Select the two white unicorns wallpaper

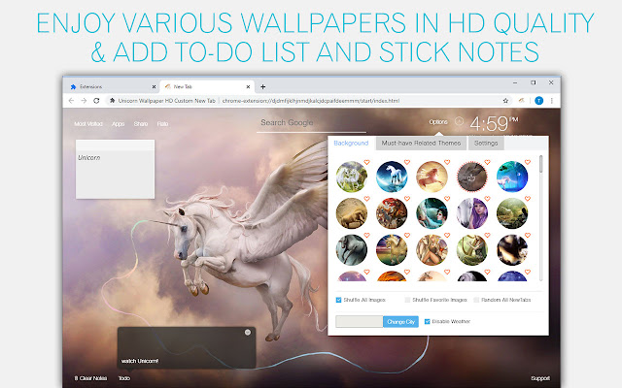point(352,177)
